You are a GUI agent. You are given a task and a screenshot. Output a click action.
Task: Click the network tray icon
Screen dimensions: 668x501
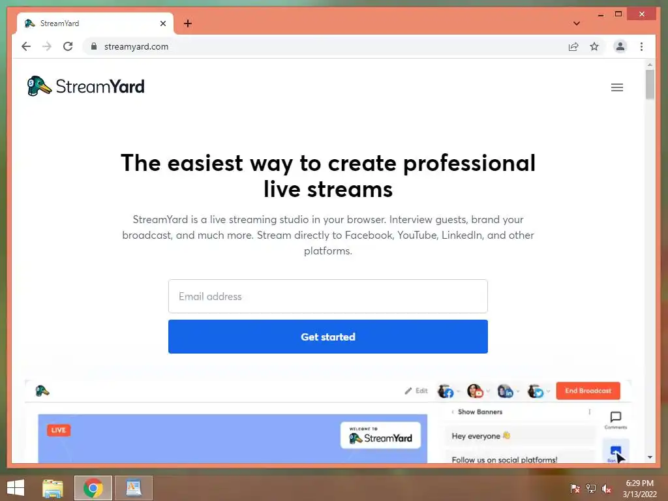[591, 488]
